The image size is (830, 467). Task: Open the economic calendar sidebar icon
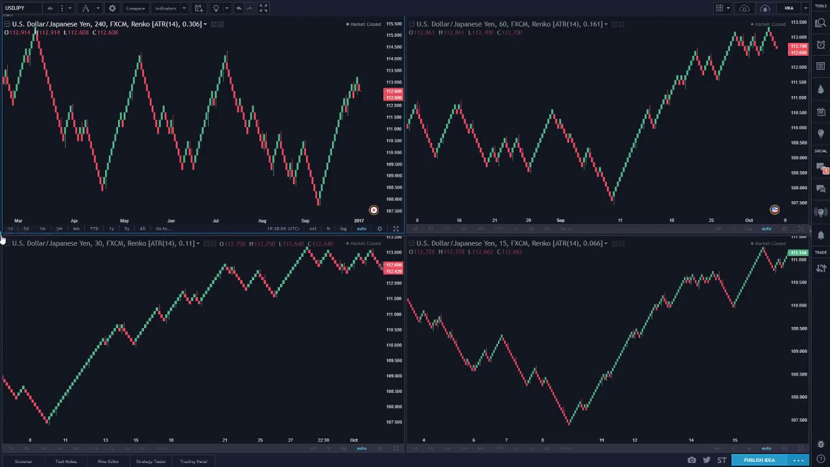click(x=821, y=112)
